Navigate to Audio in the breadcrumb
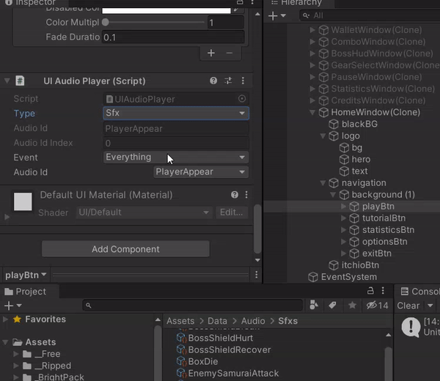This screenshot has width=440, height=381. pos(253,321)
